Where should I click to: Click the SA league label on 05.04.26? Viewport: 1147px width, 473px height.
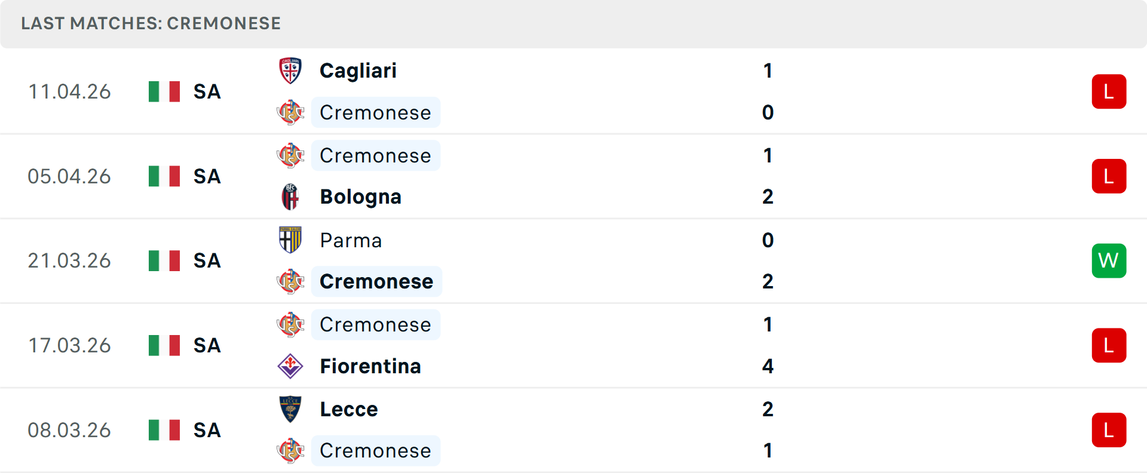coord(207,176)
